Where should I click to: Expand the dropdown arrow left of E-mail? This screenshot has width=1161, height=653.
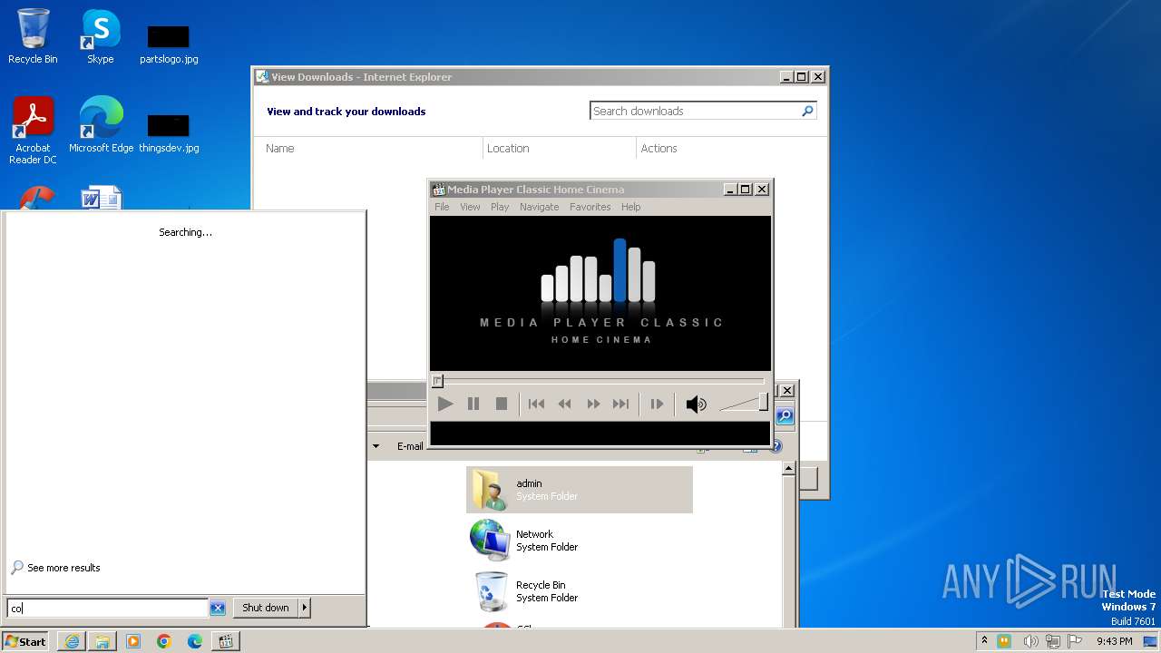[376, 446]
